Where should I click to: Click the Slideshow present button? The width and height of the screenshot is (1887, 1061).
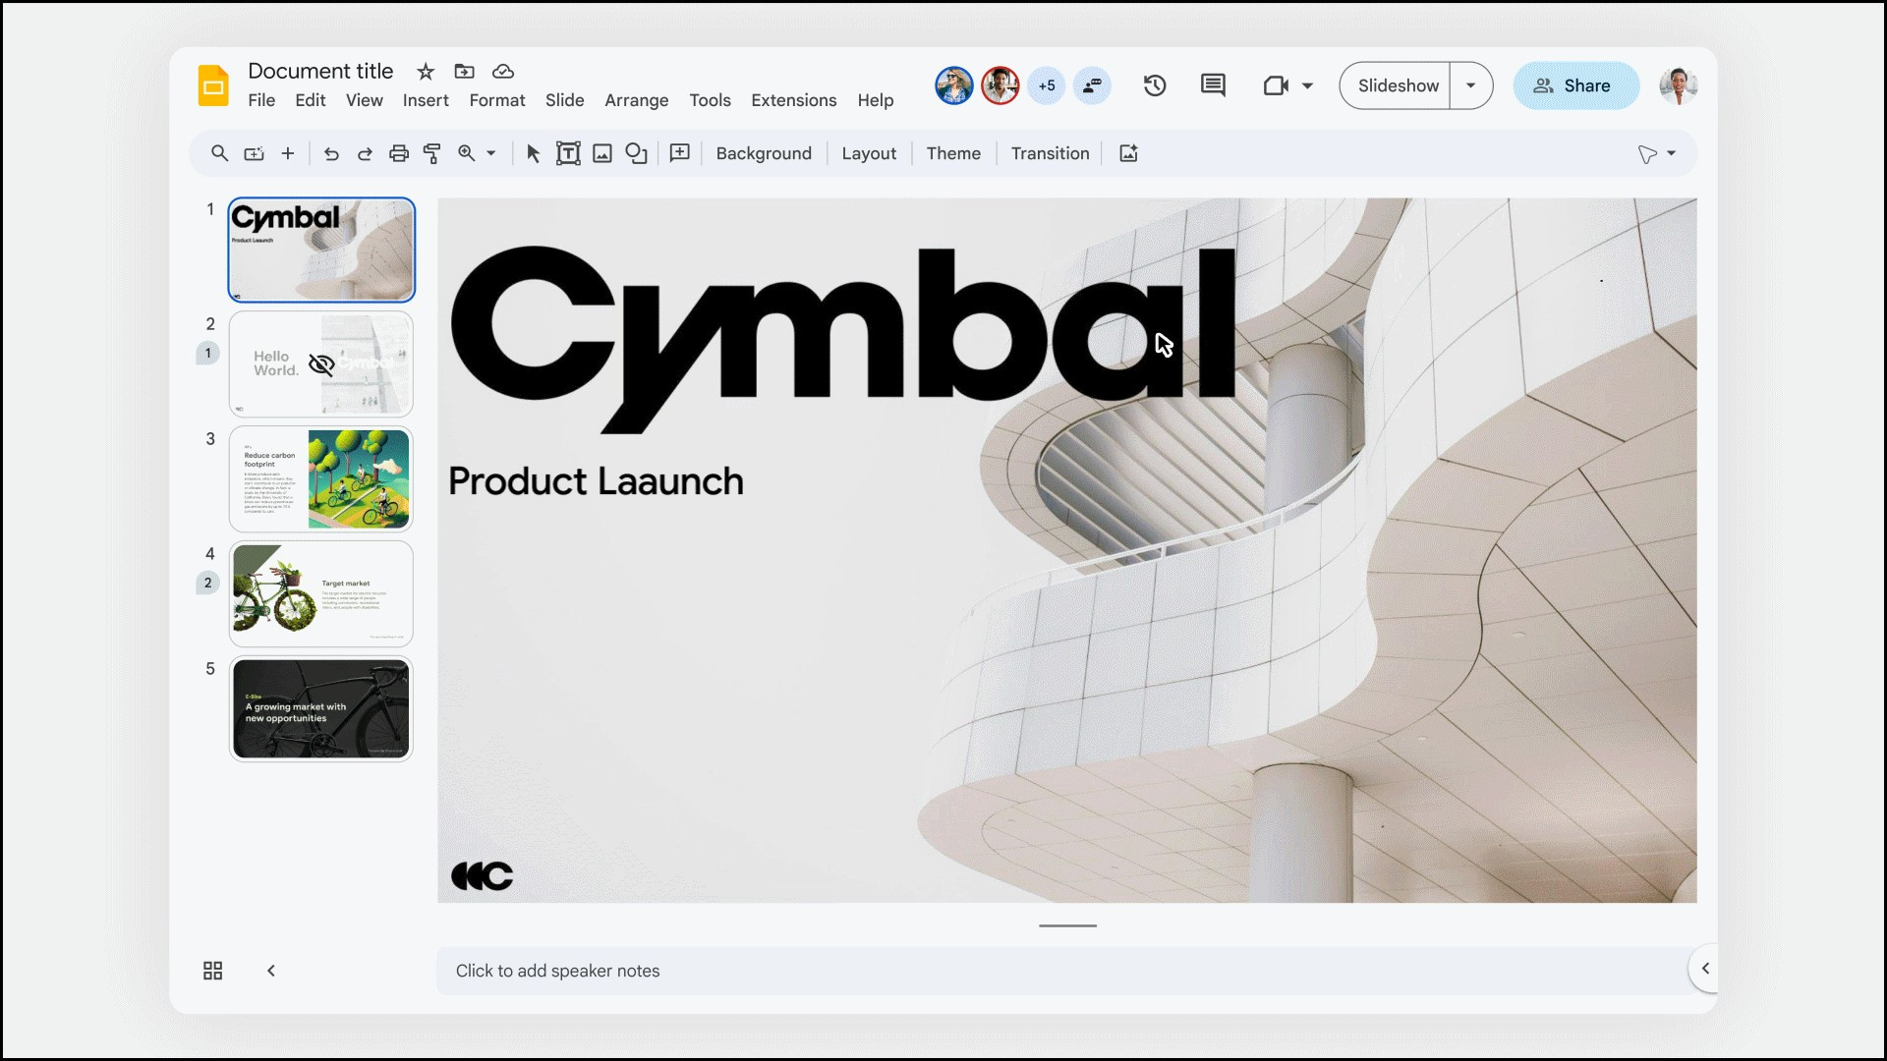1399,85
